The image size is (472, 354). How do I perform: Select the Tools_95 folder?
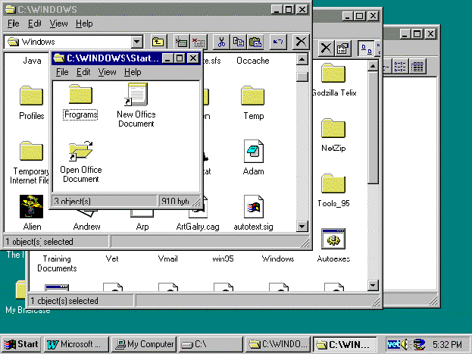(x=333, y=186)
